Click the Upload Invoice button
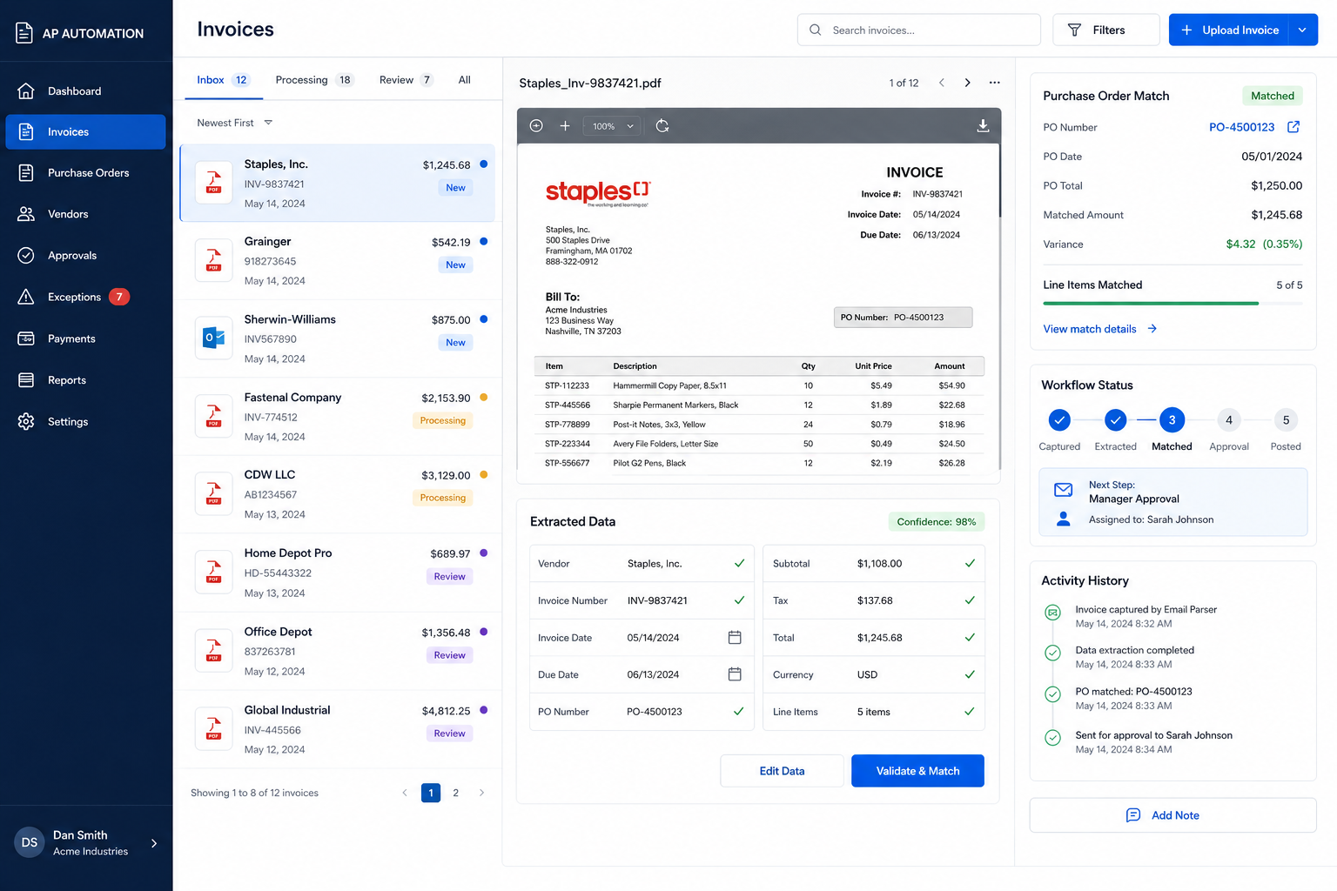 [x=1229, y=30]
